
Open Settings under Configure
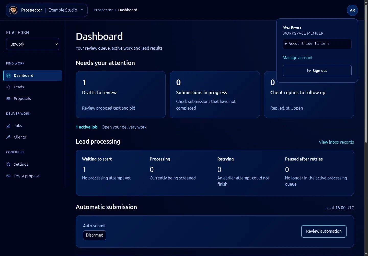click(32, 164)
